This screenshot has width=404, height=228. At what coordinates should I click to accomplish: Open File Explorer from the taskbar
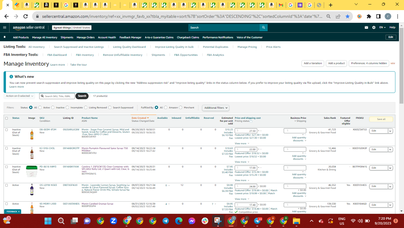pyautogui.click(x=296, y=221)
